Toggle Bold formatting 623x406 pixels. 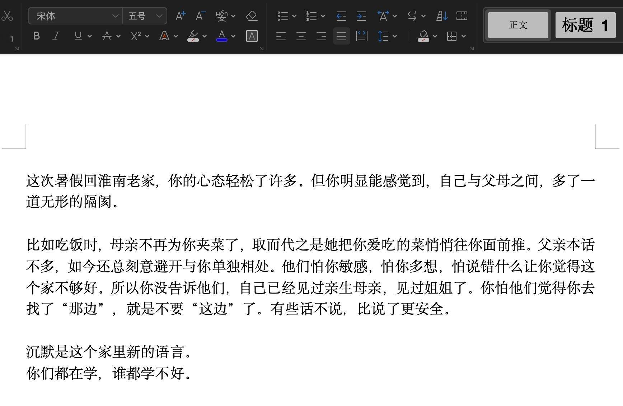[36, 36]
